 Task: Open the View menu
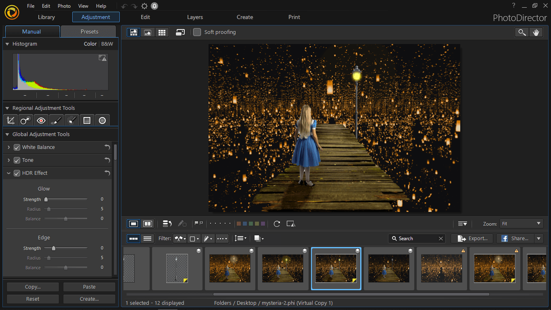pos(83,6)
